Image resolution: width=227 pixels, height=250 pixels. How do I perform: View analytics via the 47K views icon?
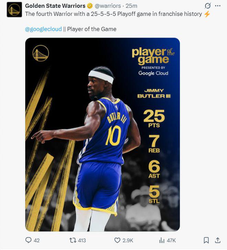(162, 240)
